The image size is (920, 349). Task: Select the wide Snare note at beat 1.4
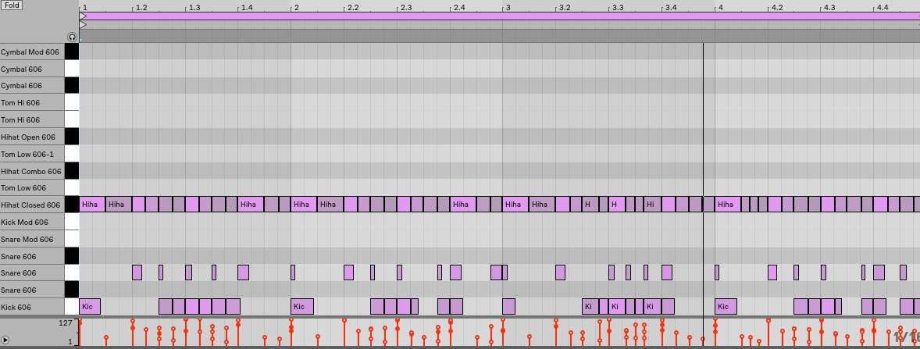tap(243, 272)
